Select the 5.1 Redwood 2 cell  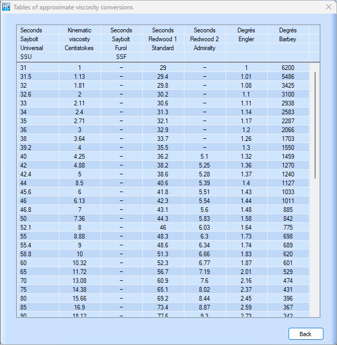coord(204,157)
